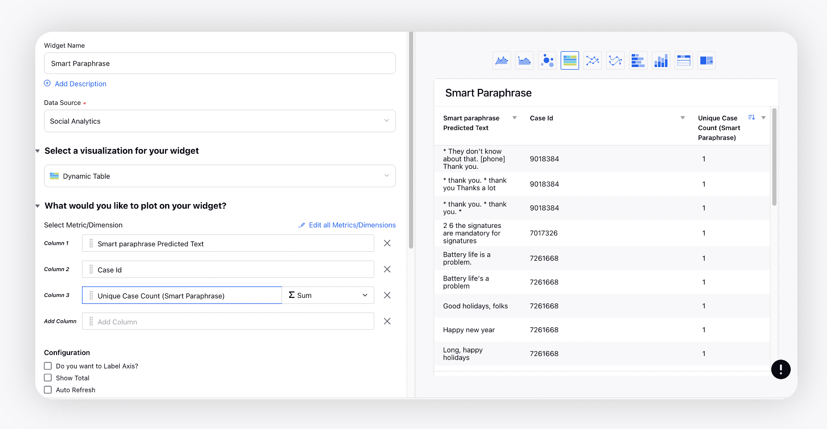Screen dimensions: 827x429
Task: Open the Dynamic Table visualization dropdown
Action: [220, 176]
